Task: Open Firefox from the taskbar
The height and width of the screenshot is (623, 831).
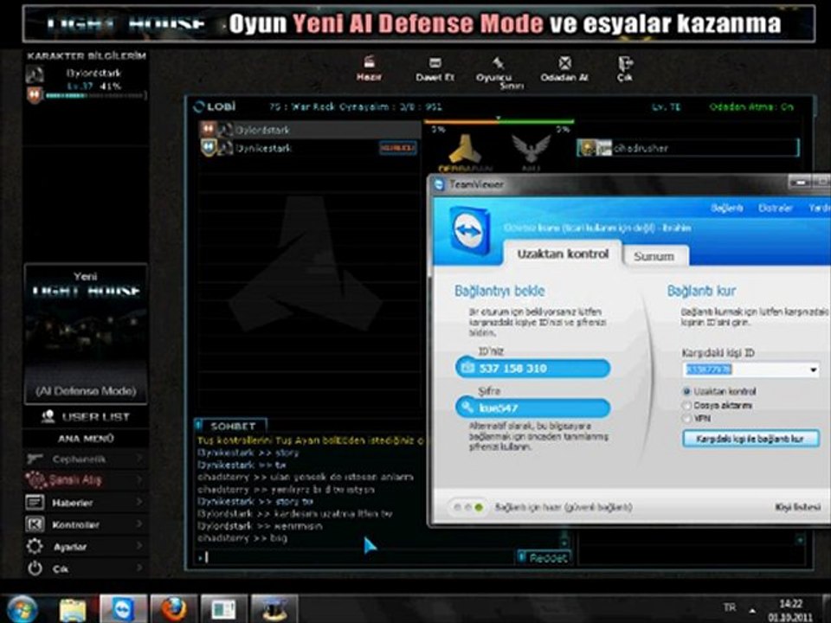Action: [x=173, y=608]
